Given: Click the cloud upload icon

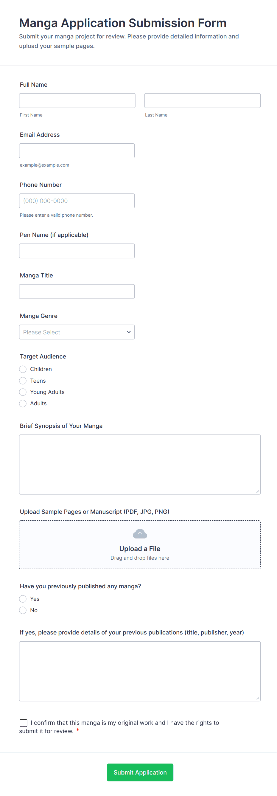Looking at the screenshot, I should tap(140, 533).
